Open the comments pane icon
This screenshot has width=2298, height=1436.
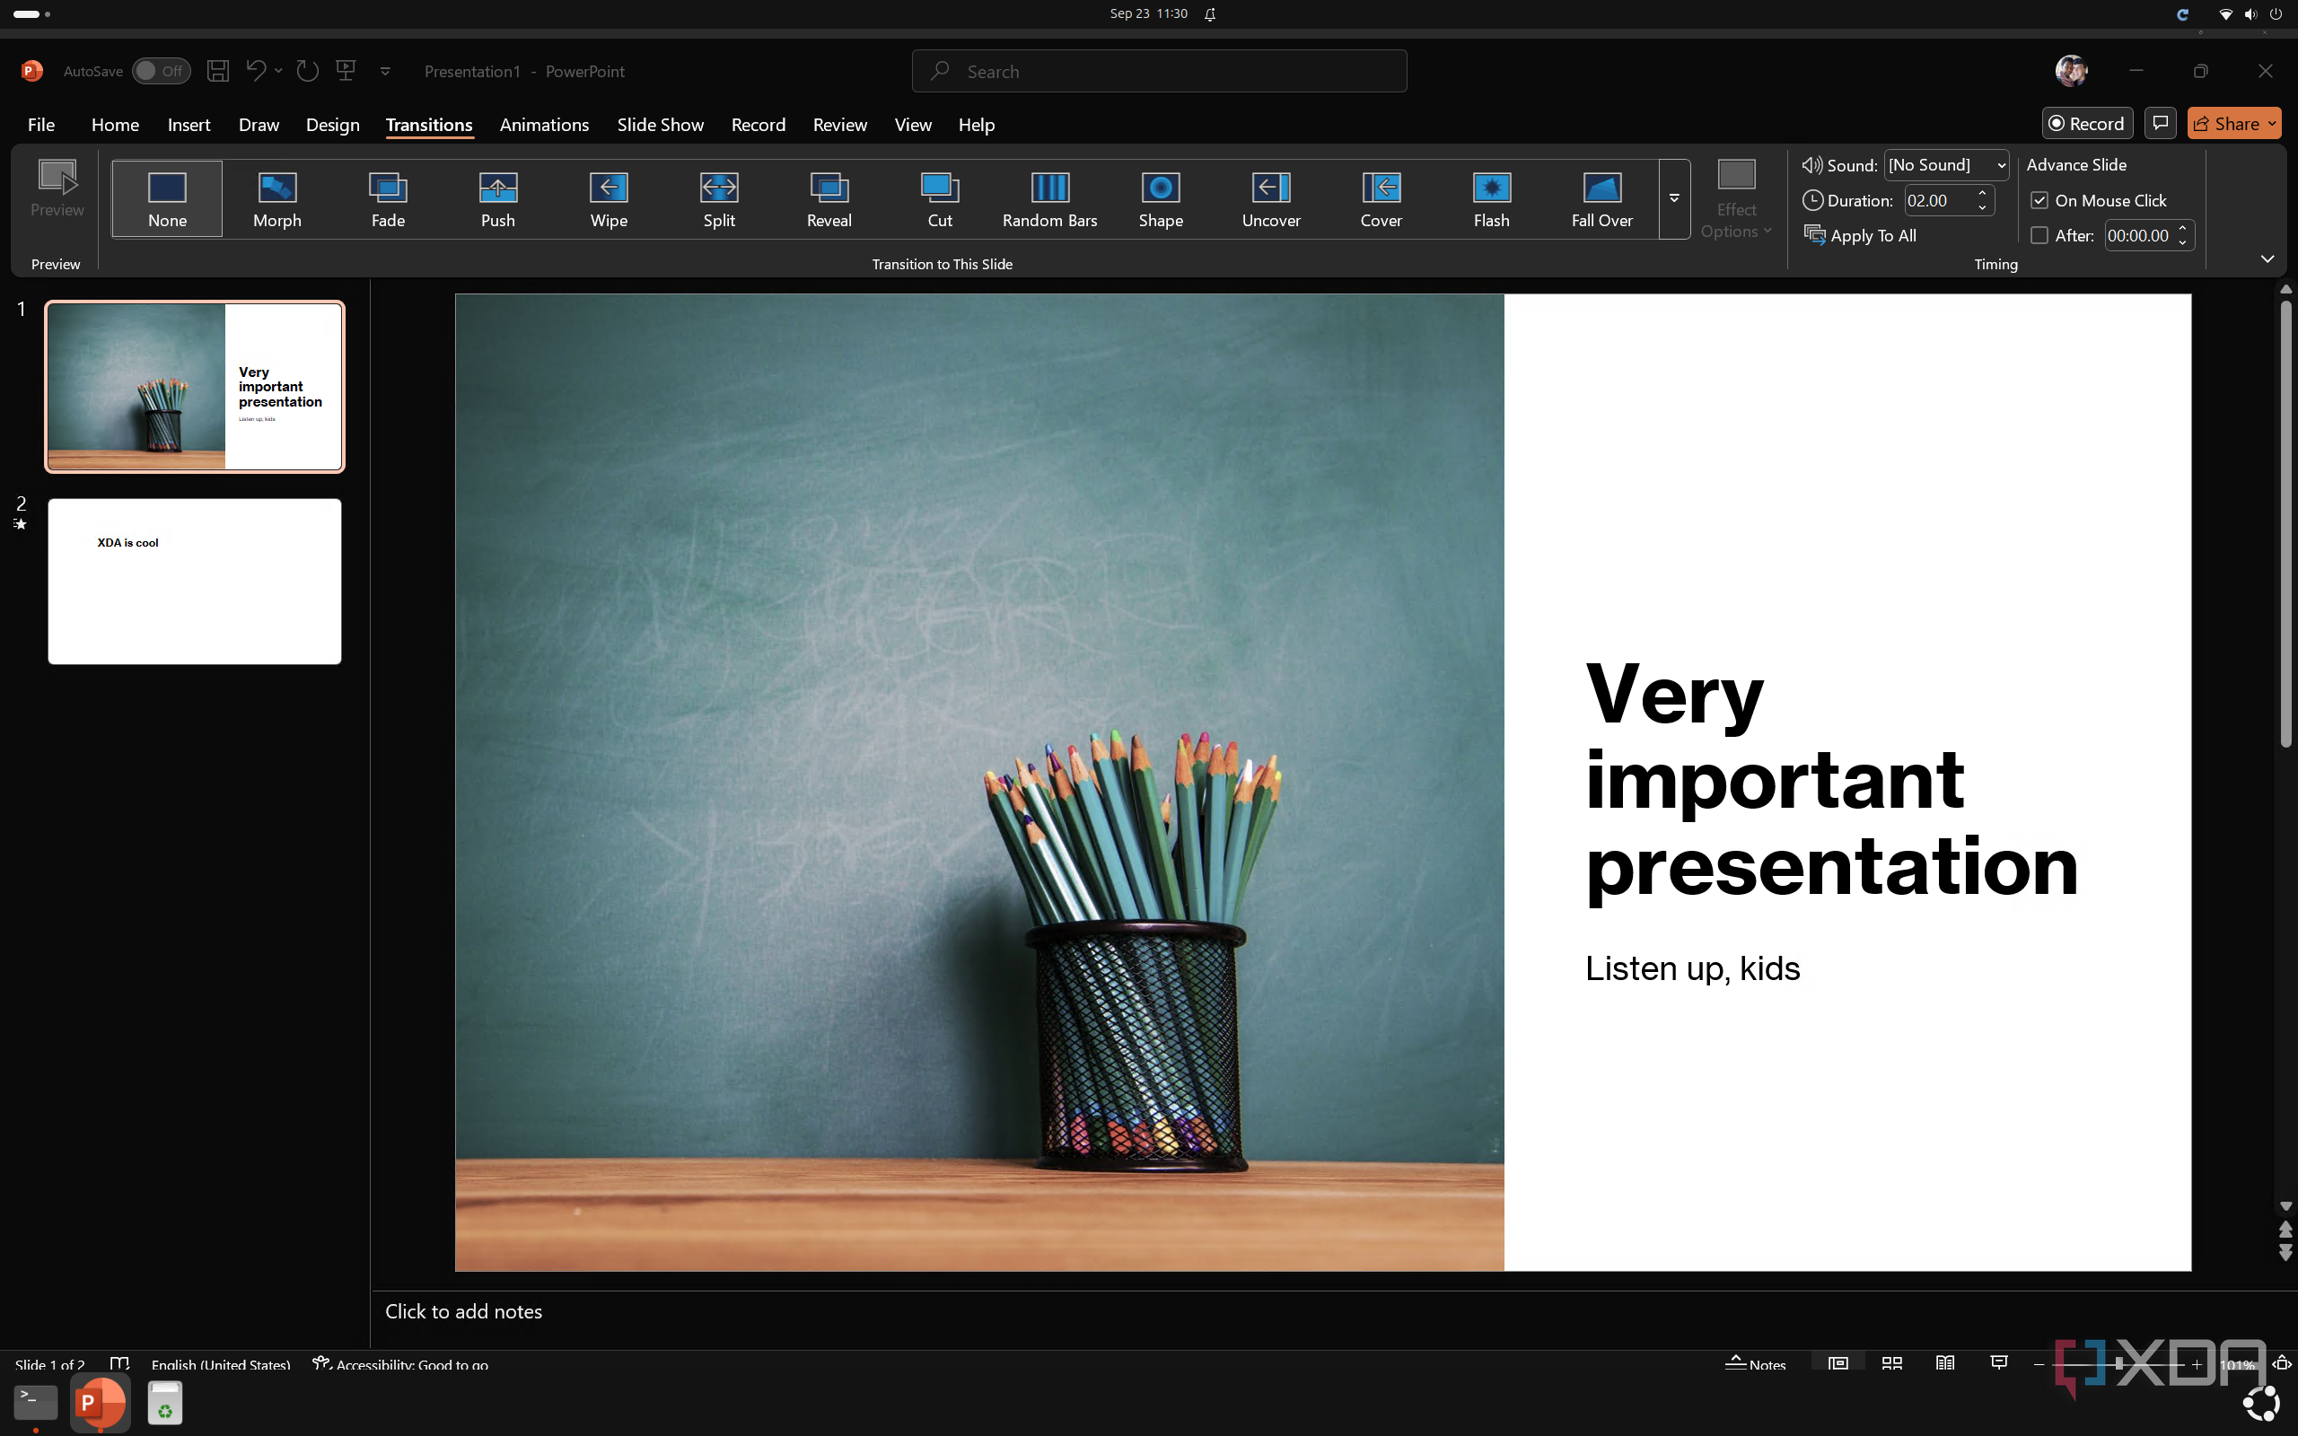(x=2161, y=124)
